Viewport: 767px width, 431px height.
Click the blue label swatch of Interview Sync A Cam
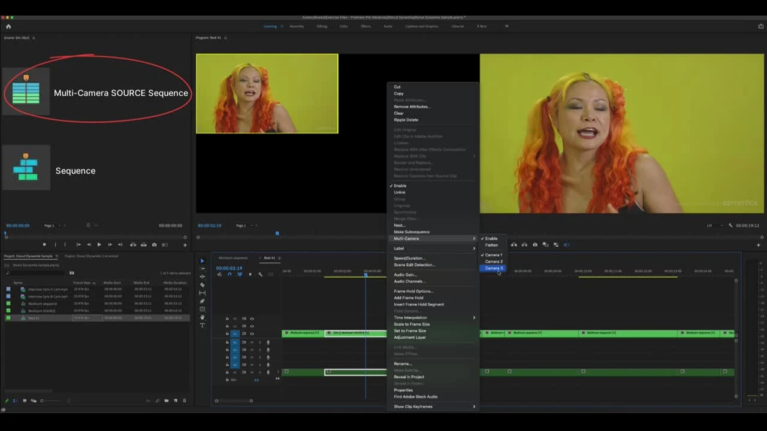(8, 289)
